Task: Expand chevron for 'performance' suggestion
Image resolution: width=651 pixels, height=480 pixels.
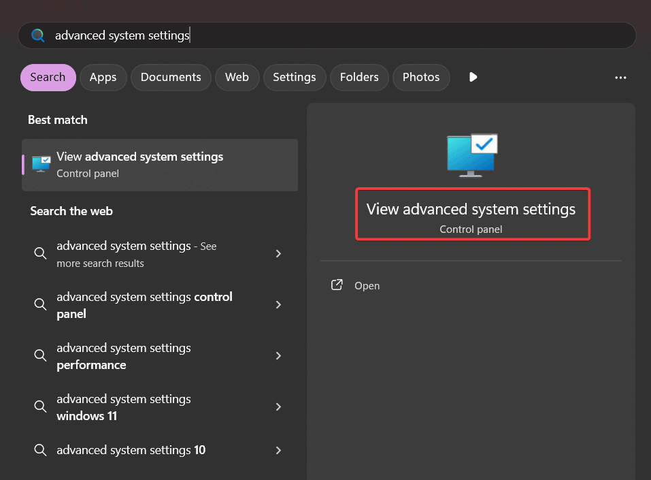Action: 278,355
